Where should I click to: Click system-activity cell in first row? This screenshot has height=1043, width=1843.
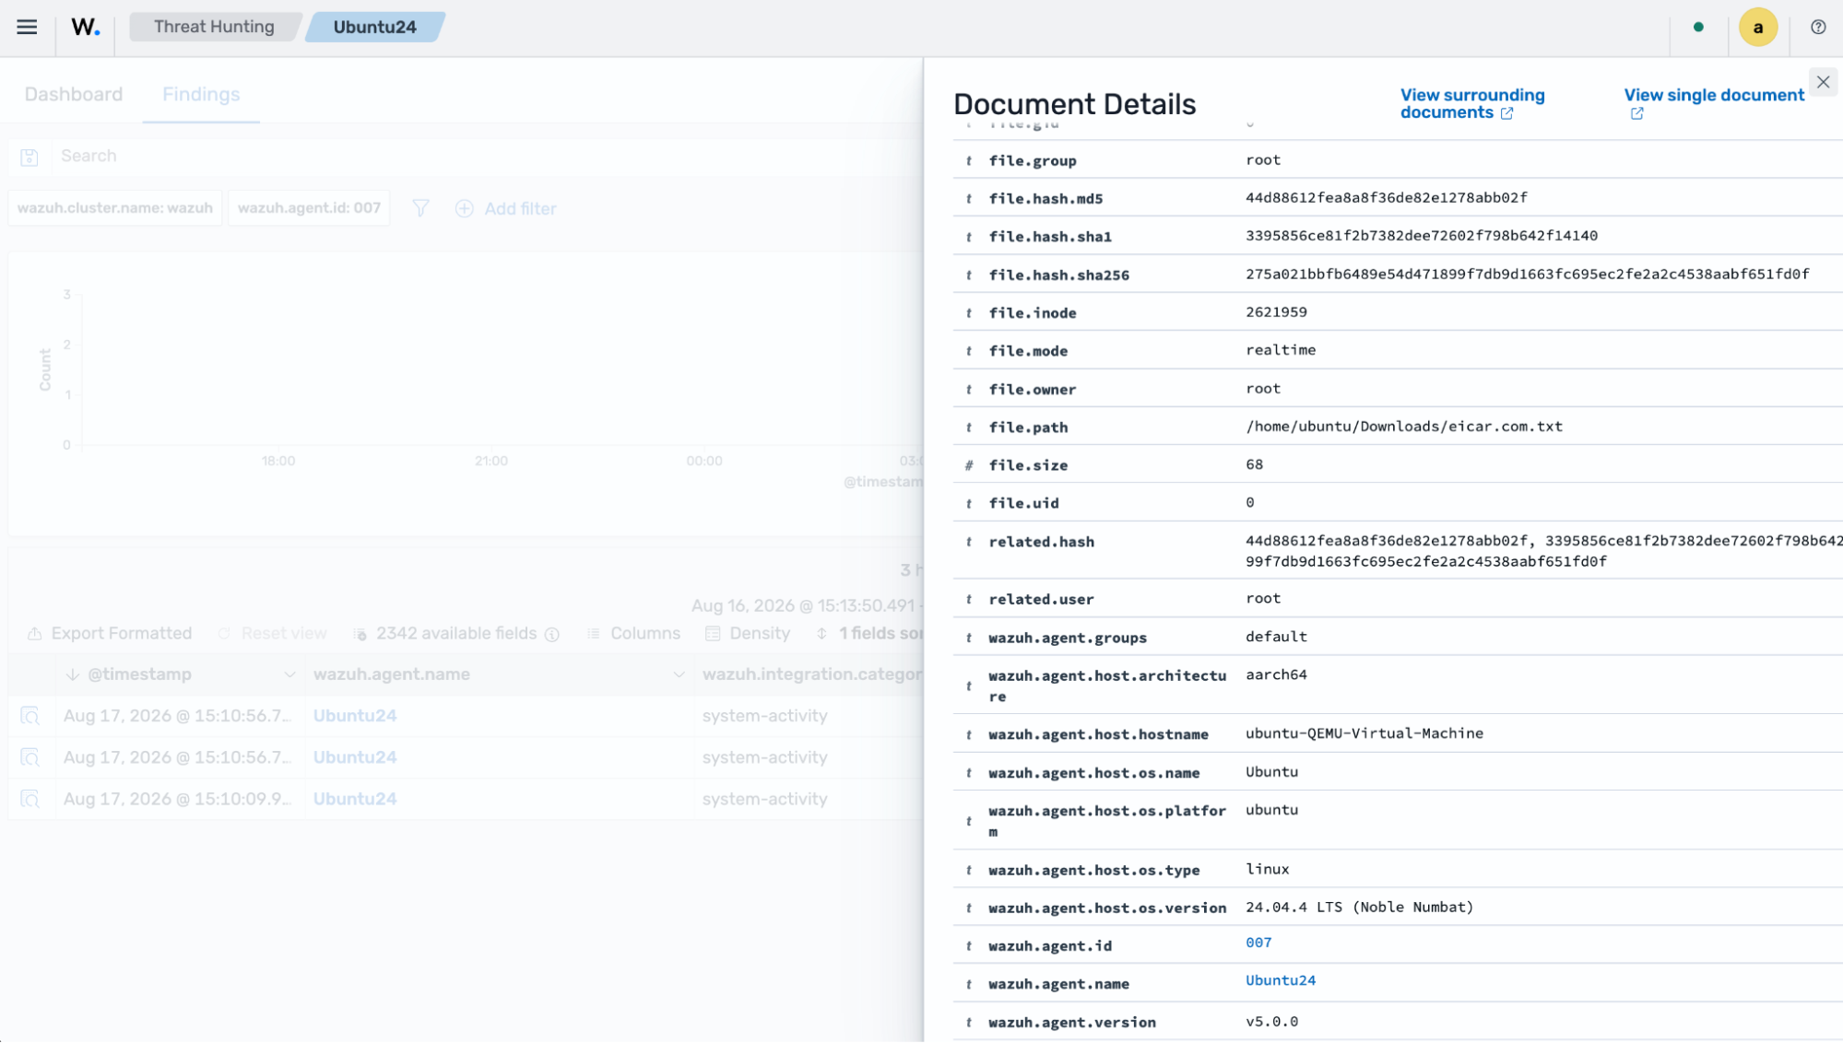(765, 716)
